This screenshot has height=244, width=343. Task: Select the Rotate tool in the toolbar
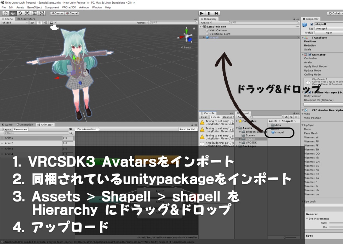point(20,13)
